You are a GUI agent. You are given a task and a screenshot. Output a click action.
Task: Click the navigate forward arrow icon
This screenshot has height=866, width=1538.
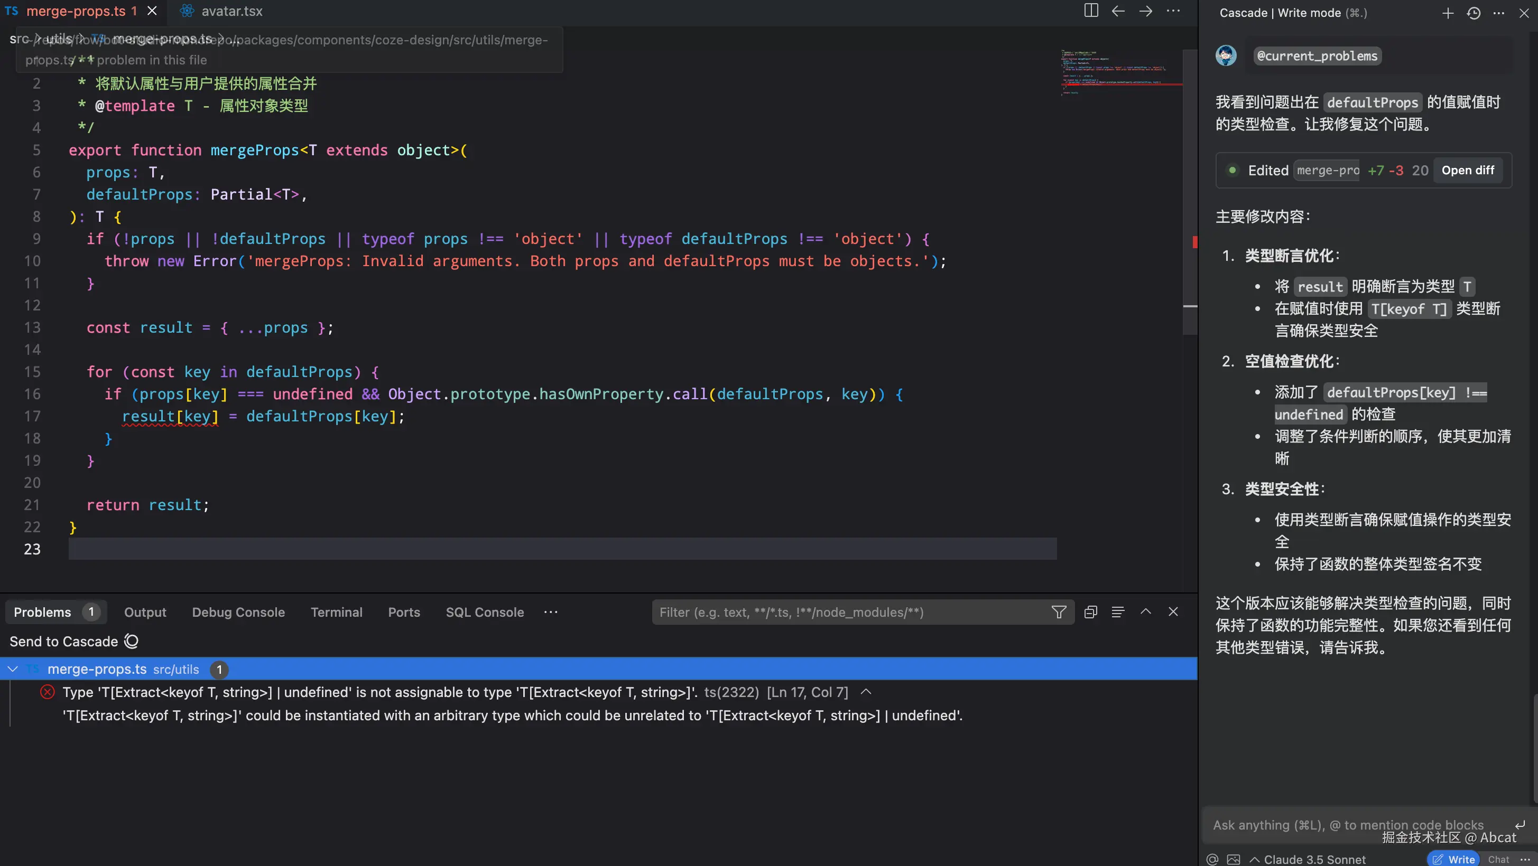pos(1145,11)
